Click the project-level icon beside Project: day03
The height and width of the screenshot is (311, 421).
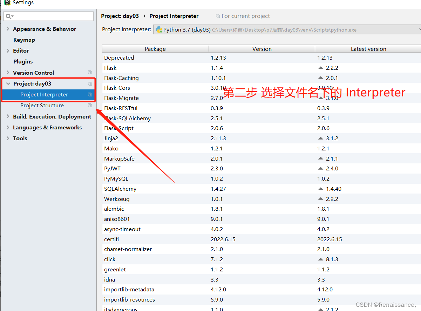tap(90, 83)
